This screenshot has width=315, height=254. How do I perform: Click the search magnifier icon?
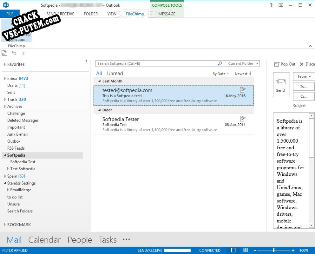pyautogui.click(x=220, y=63)
